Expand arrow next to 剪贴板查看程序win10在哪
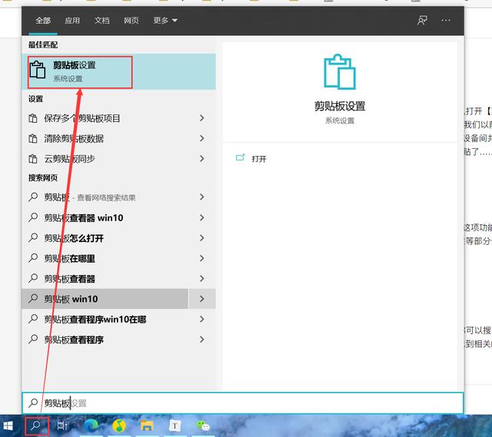The width and height of the screenshot is (492, 437). pyautogui.click(x=201, y=319)
